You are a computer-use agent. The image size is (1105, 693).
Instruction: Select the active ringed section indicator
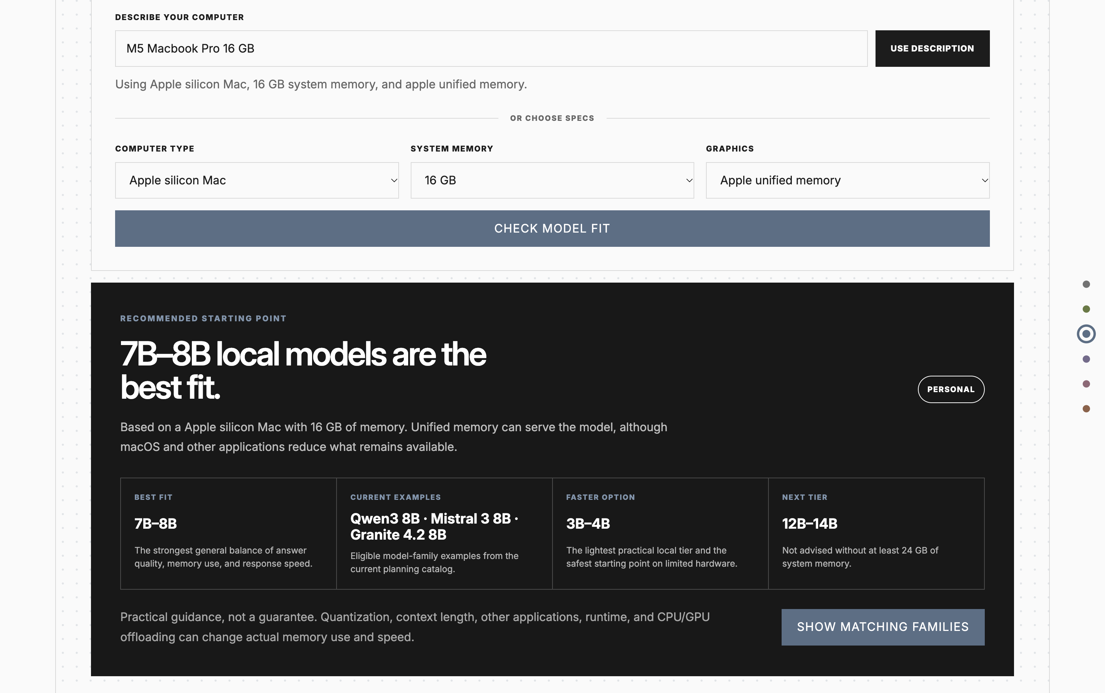tap(1086, 334)
